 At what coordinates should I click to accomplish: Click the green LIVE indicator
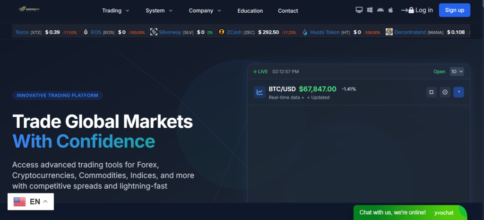click(x=261, y=72)
